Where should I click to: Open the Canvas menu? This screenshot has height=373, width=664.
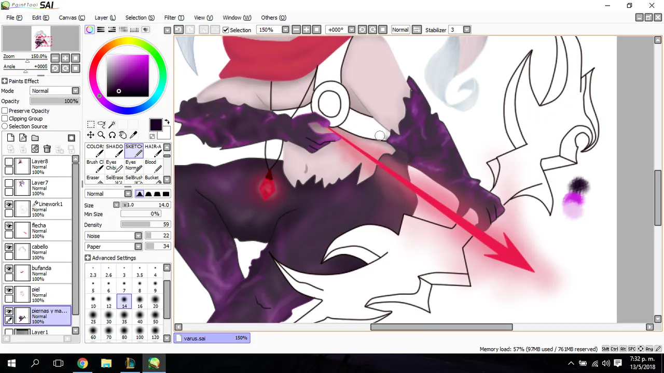pos(72,18)
